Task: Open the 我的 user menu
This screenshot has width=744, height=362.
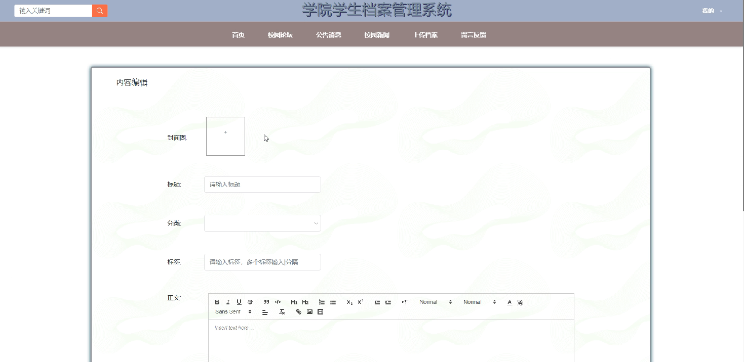Action: 712,11
